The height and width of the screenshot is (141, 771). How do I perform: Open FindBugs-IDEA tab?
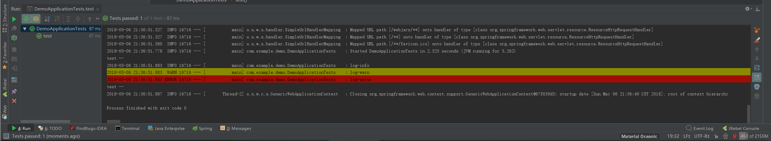(88, 128)
